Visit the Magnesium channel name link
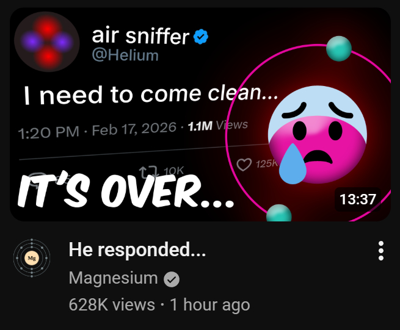This screenshot has height=330, width=400. click(113, 278)
